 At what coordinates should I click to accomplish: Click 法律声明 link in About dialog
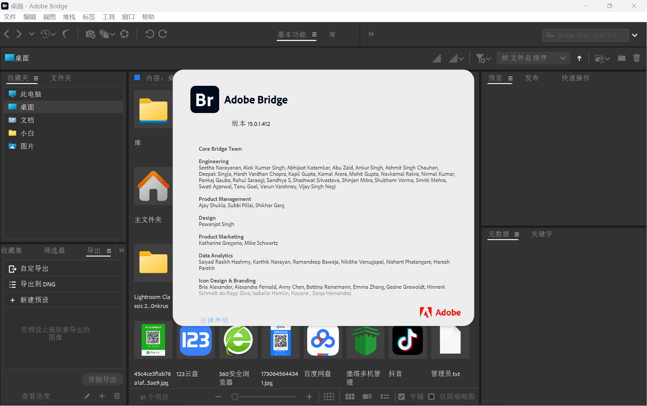point(214,320)
